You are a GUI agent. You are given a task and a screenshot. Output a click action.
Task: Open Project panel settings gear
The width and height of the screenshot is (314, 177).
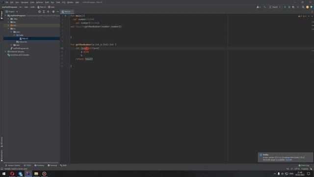(53, 12)
